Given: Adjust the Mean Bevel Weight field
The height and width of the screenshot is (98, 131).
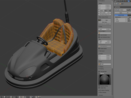Looking at the screenshot, I should click(105, 14).
